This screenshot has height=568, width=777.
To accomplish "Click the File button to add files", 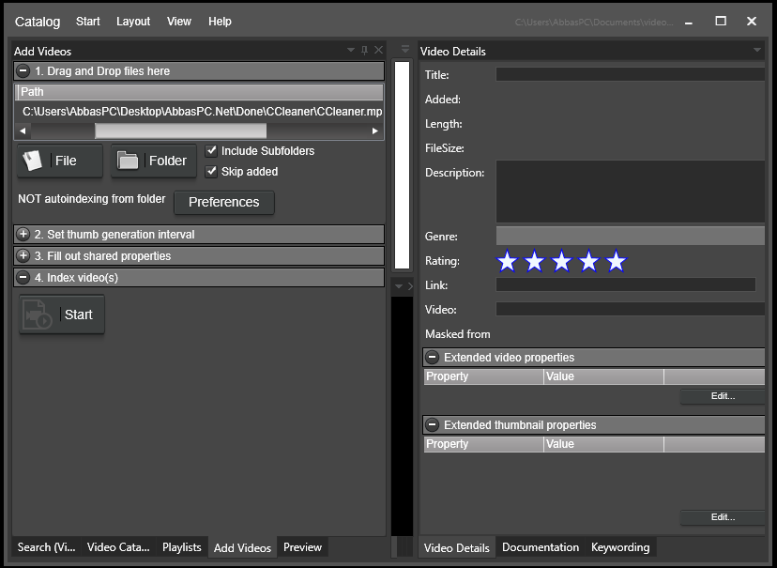I will click(60, 161).
